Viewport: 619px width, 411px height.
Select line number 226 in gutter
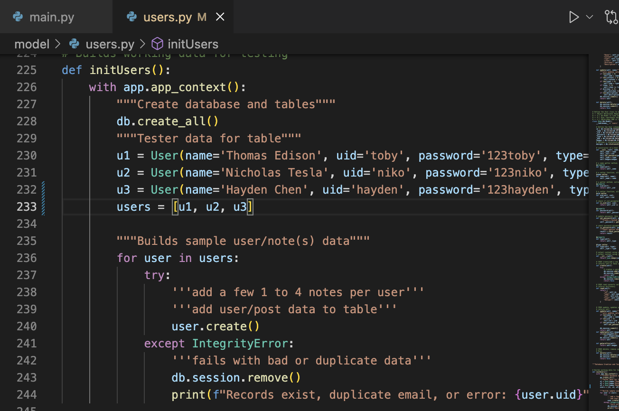pyautogui.click(x=27, y=87)
